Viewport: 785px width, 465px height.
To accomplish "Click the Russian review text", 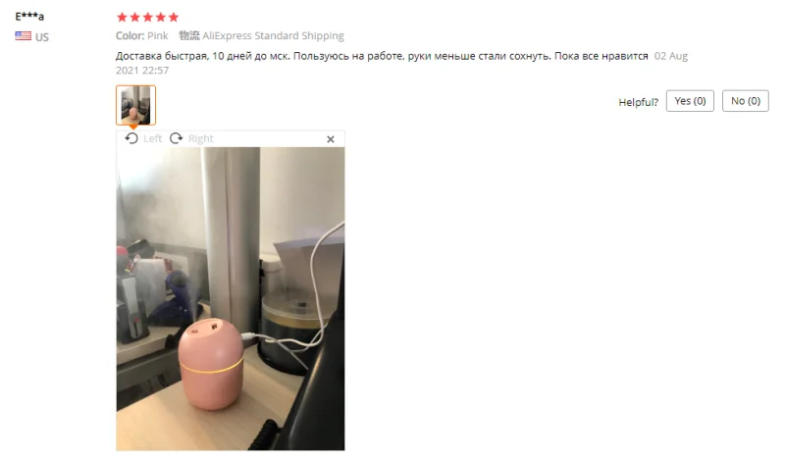I will click(382, 56).
